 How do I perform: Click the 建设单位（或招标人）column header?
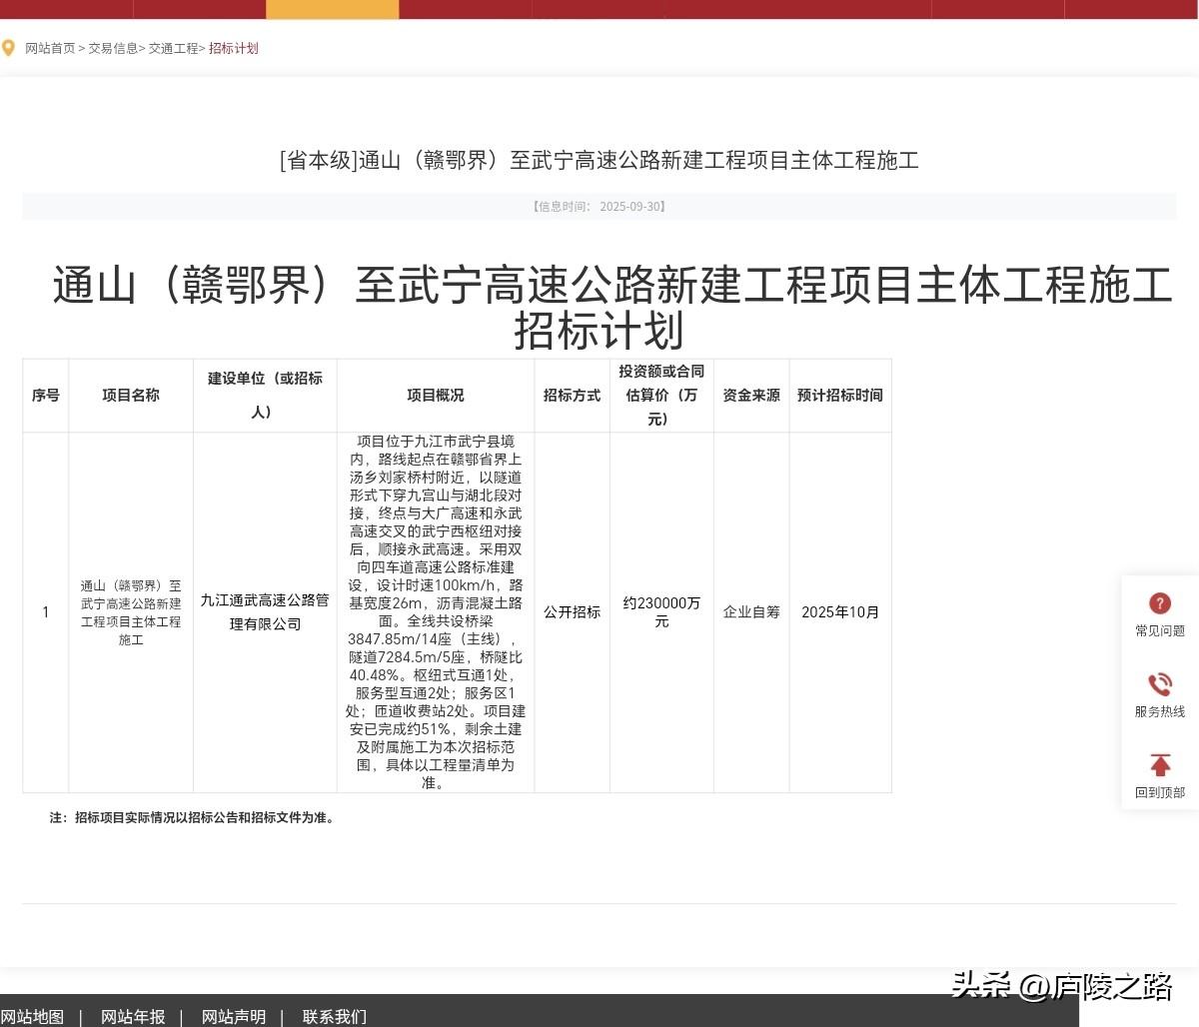pyautogui.click(x=265, y=396)
